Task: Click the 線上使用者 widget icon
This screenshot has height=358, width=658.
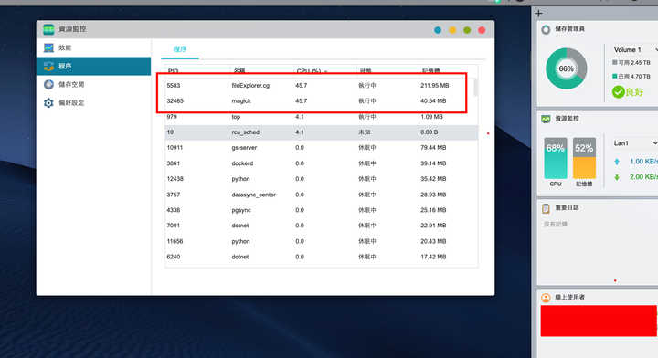Action: (546, 298)
